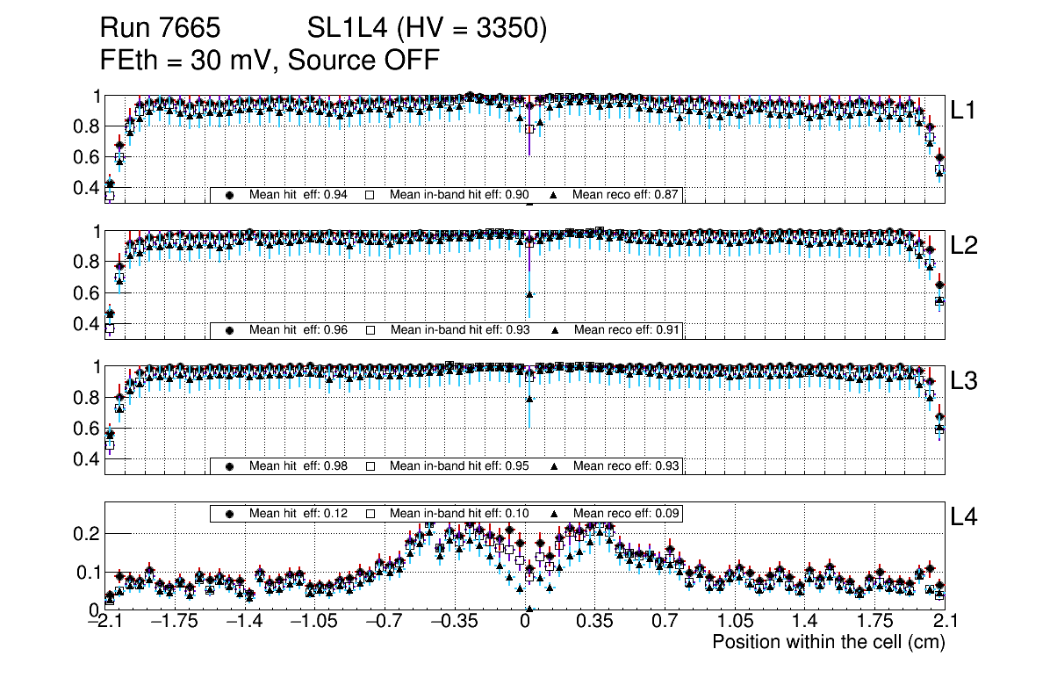Viewport: 1050px width, 678px height.
Task: Click the 'Position within the cell (cm)' axis title
Action: click(828, 642)
